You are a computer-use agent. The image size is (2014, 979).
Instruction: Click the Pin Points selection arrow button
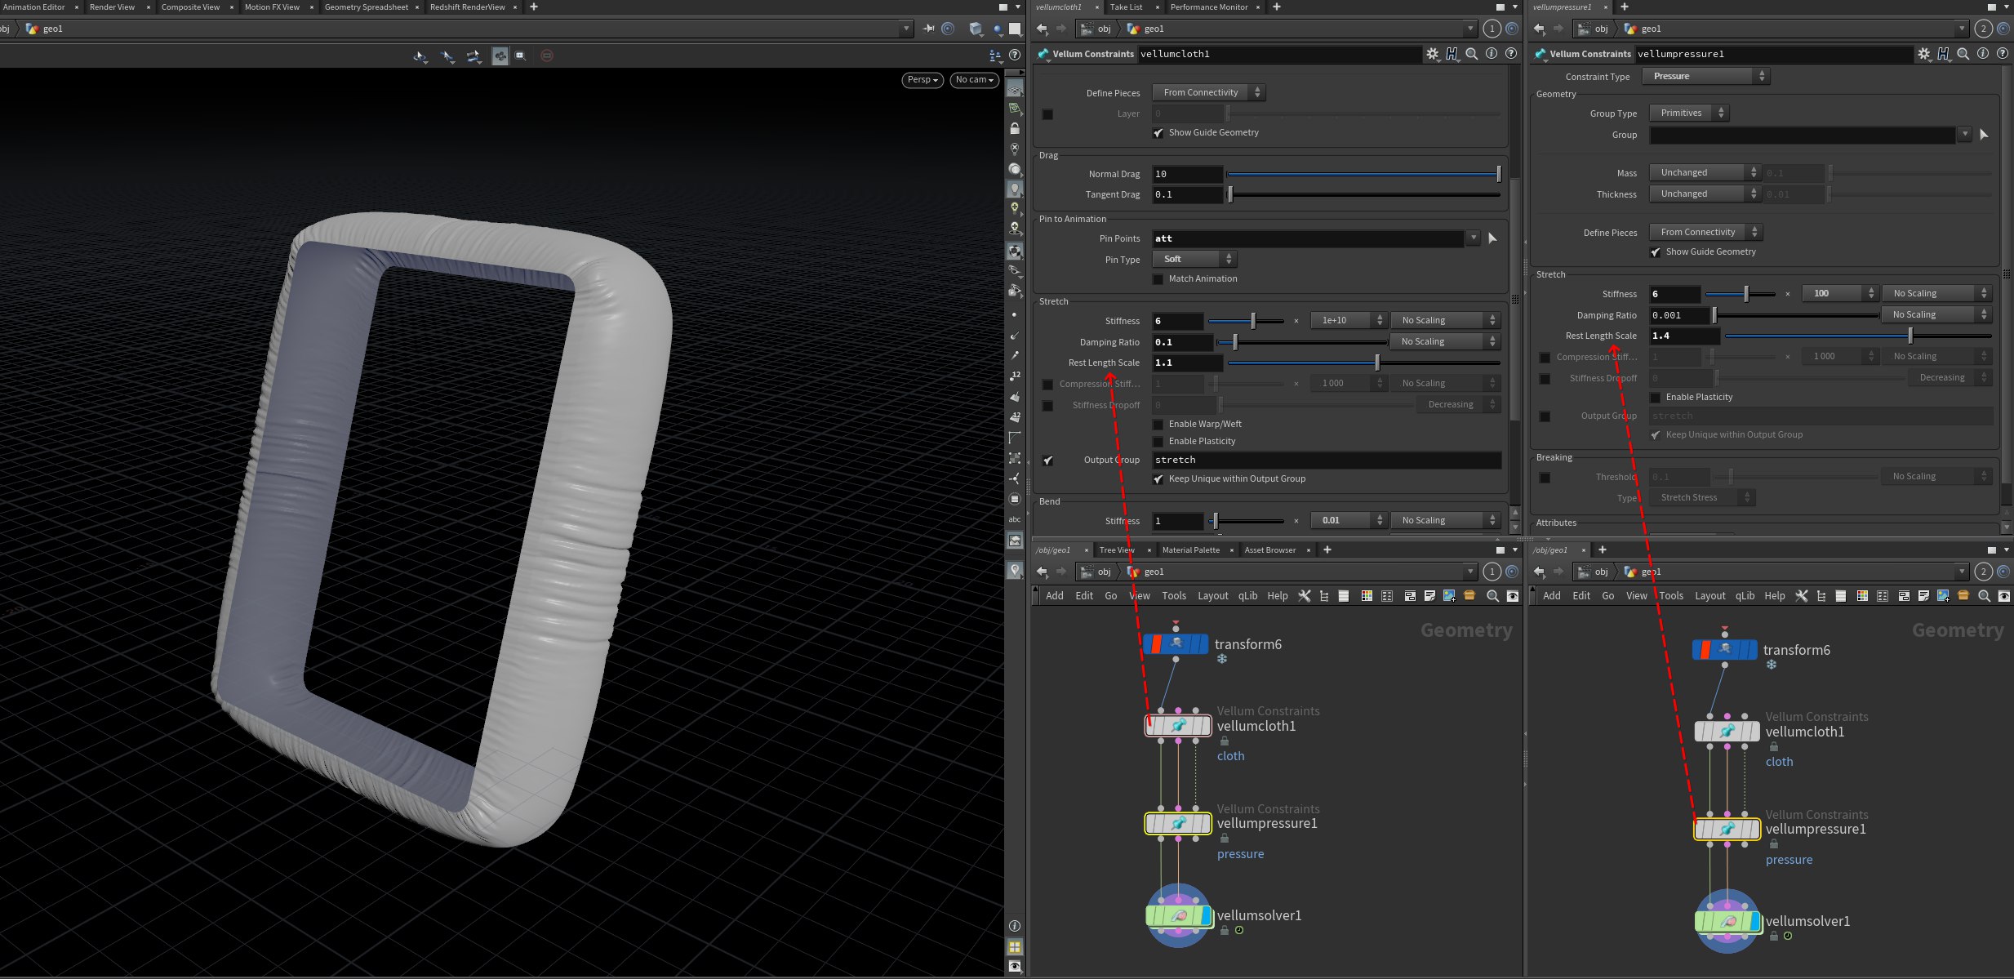pyautogui.click(x=1492, y=238)
